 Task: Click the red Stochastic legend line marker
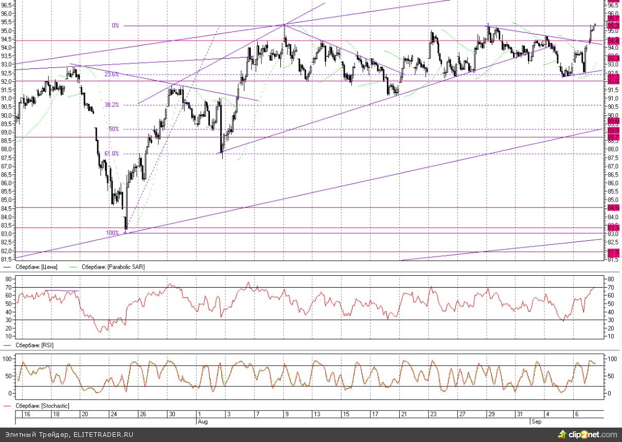pos(8,406)
